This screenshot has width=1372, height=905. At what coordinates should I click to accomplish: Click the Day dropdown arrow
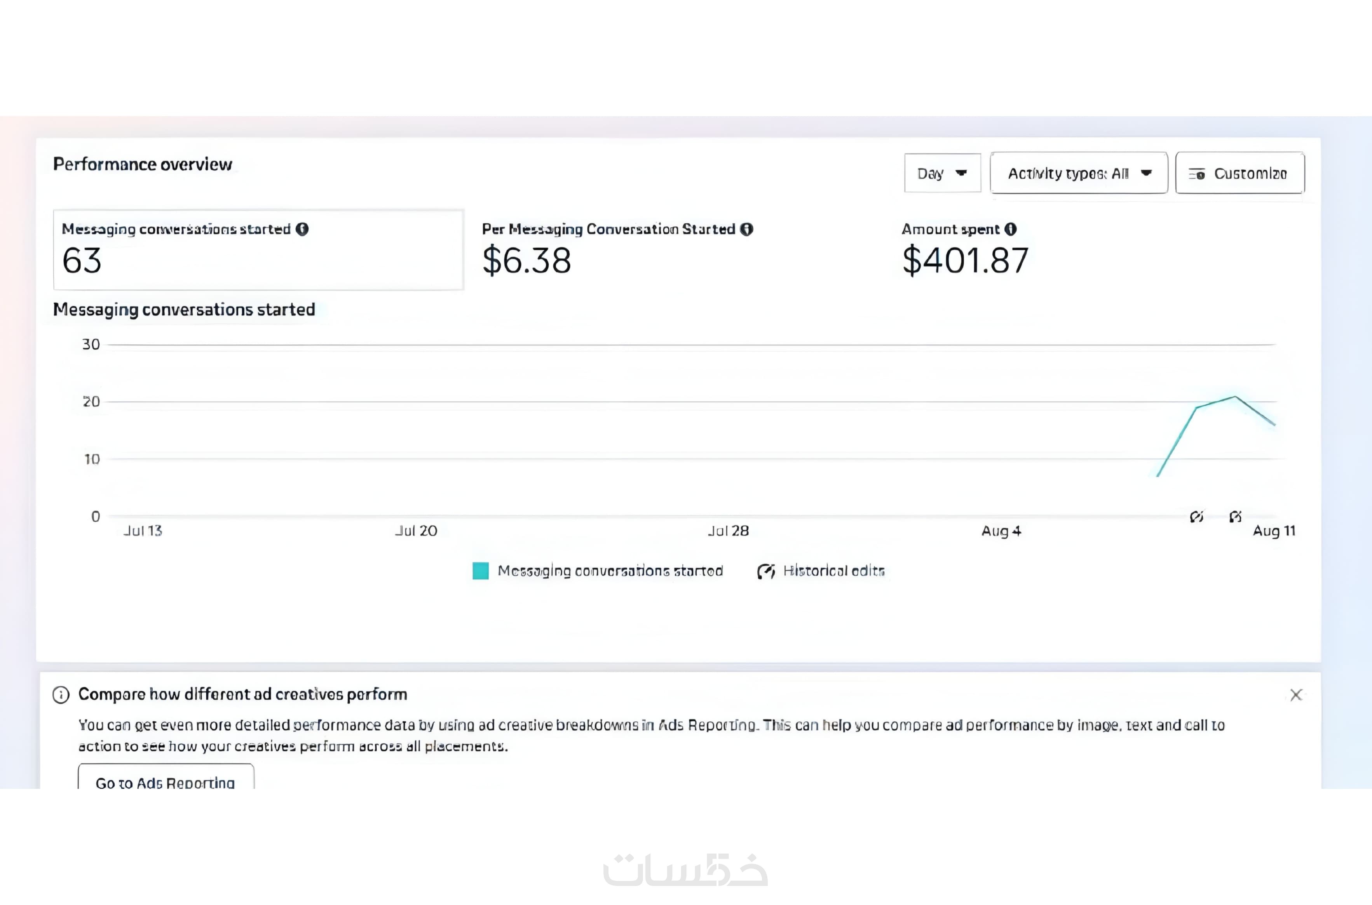tap(961, 173)
